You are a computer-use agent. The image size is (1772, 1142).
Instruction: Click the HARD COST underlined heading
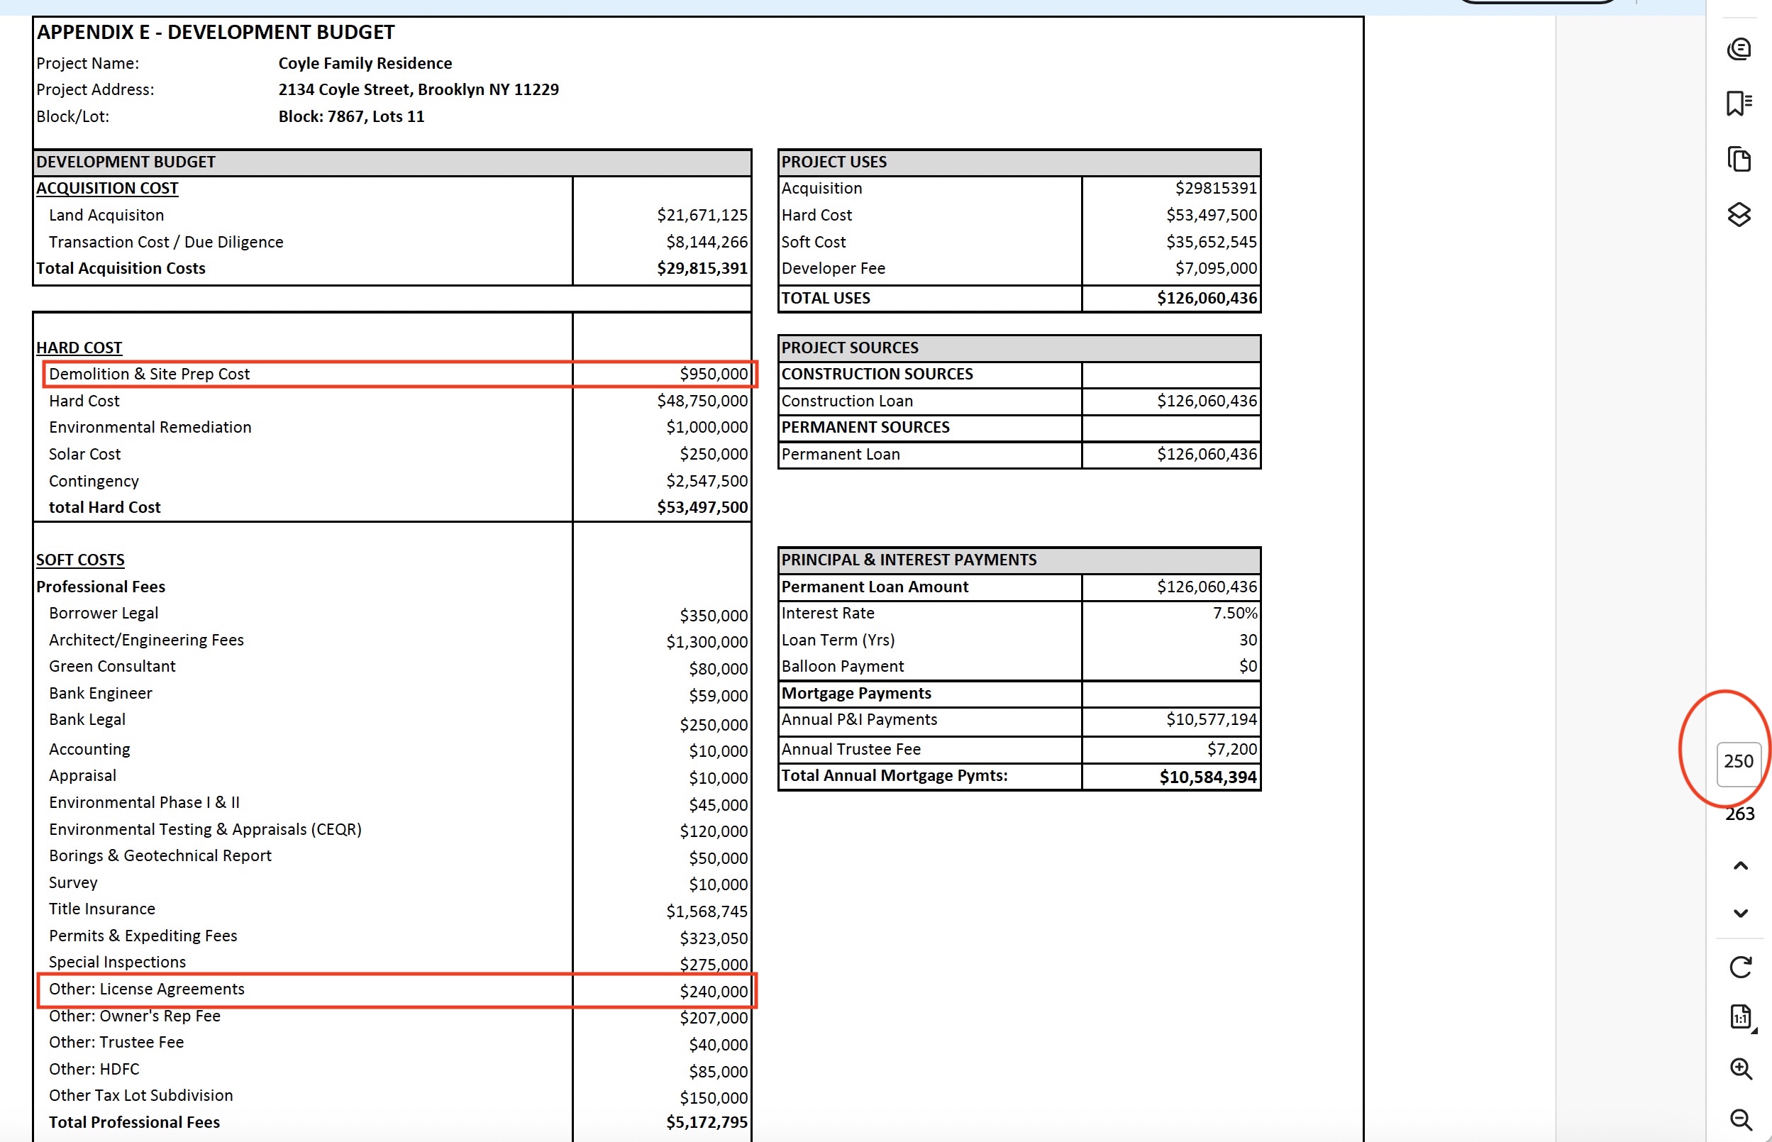click(x=79, y=348)
